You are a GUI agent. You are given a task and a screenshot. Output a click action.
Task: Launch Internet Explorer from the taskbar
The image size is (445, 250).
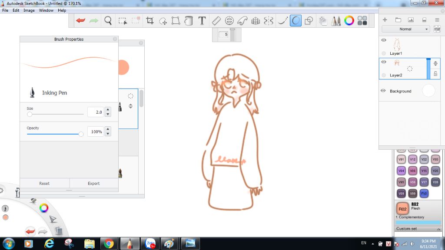[49, 243]
